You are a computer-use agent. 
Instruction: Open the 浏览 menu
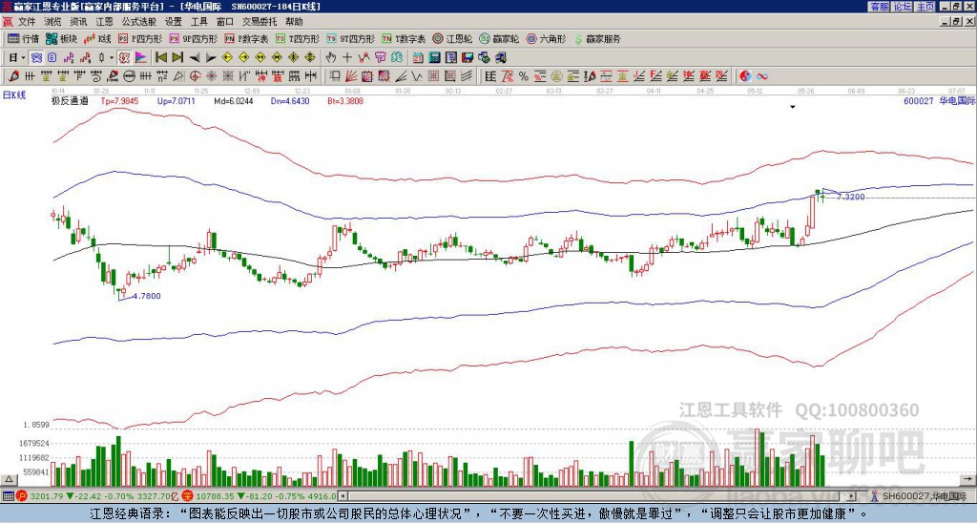pyautogui.click(x=53, y=22)
